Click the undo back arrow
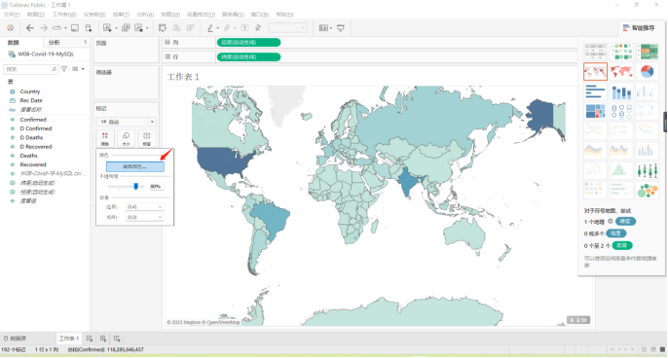The width and height of the screenshot is (668, 358). point(30,28)
